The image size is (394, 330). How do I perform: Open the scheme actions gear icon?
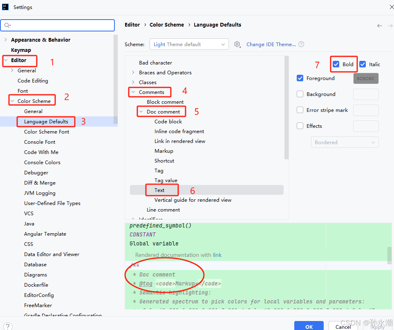(x=237, y=45)
